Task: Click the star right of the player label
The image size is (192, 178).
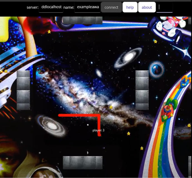Action: tap(129, 133)
